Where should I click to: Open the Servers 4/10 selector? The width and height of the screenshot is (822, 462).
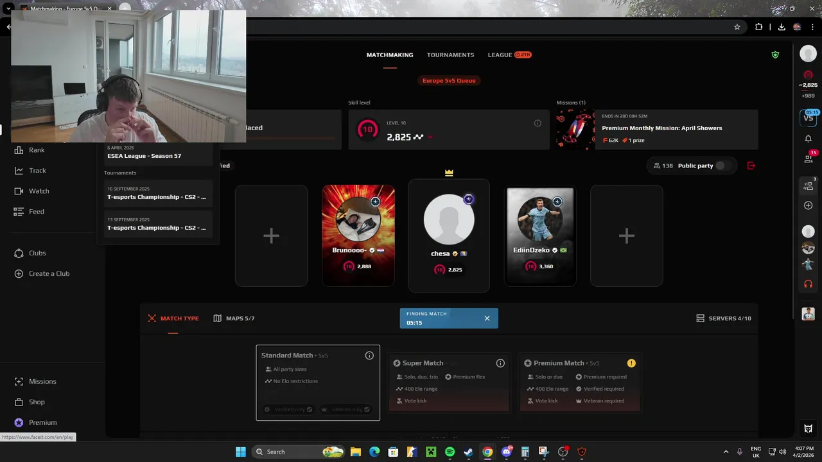[x=724, y=318]
